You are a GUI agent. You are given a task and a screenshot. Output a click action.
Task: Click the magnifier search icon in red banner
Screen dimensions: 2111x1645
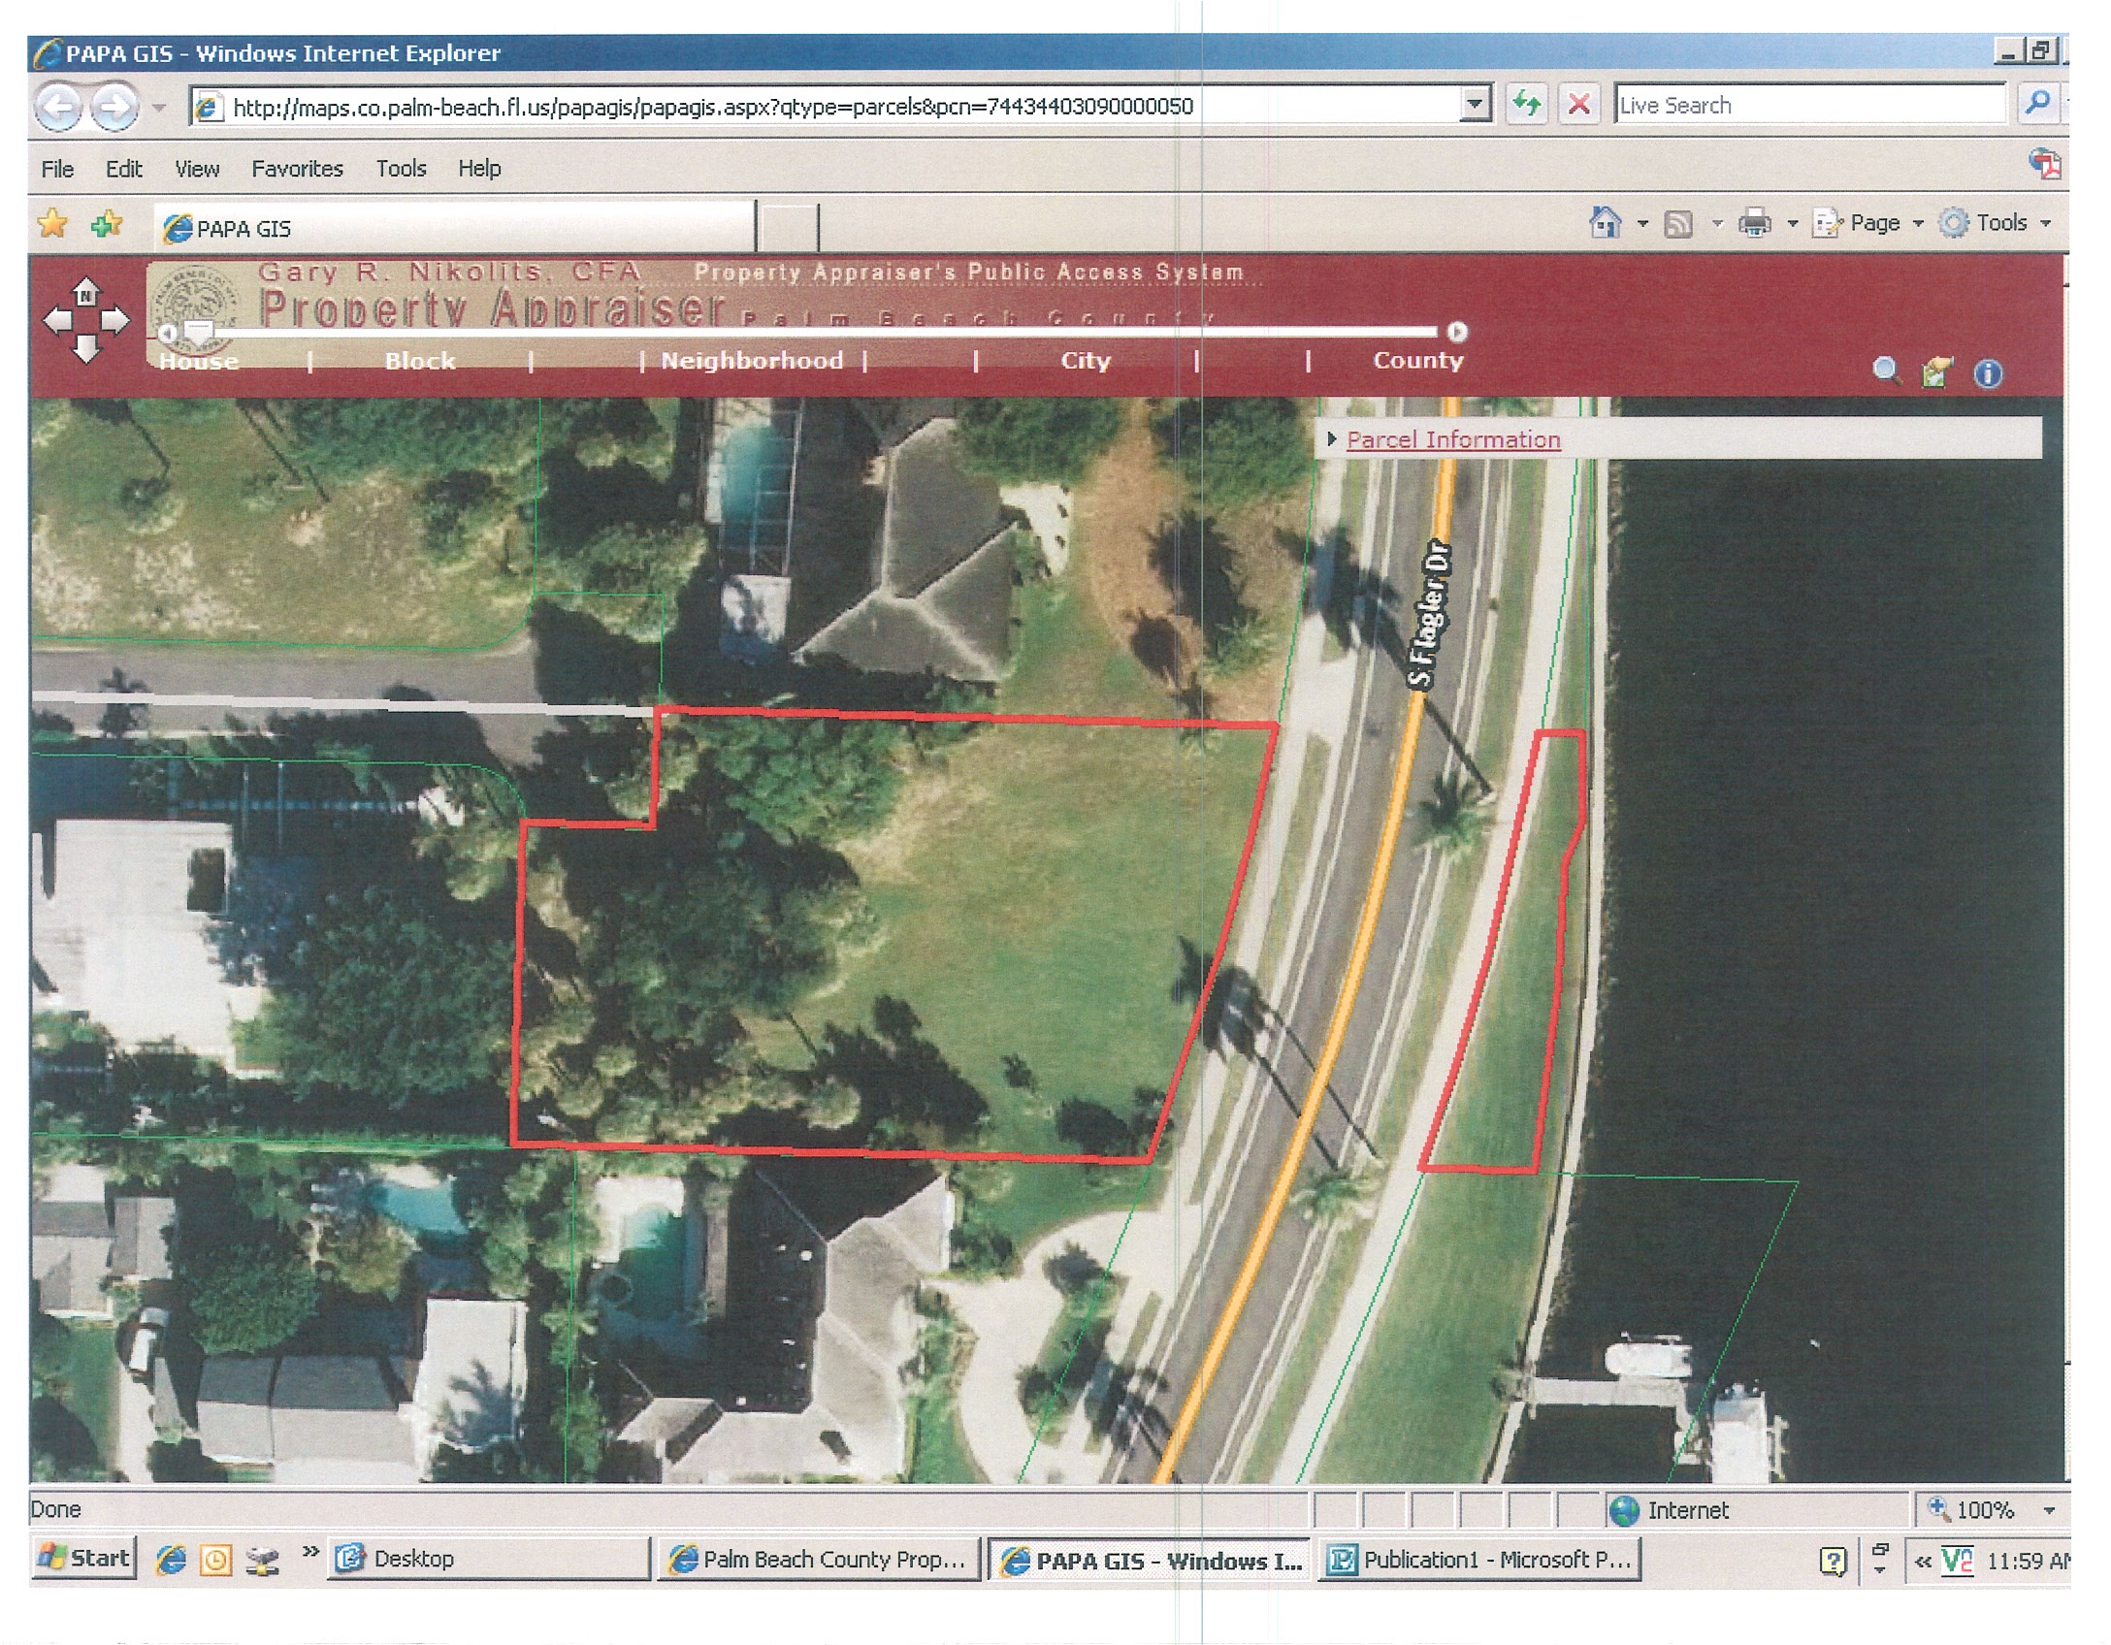point(1886,371)
